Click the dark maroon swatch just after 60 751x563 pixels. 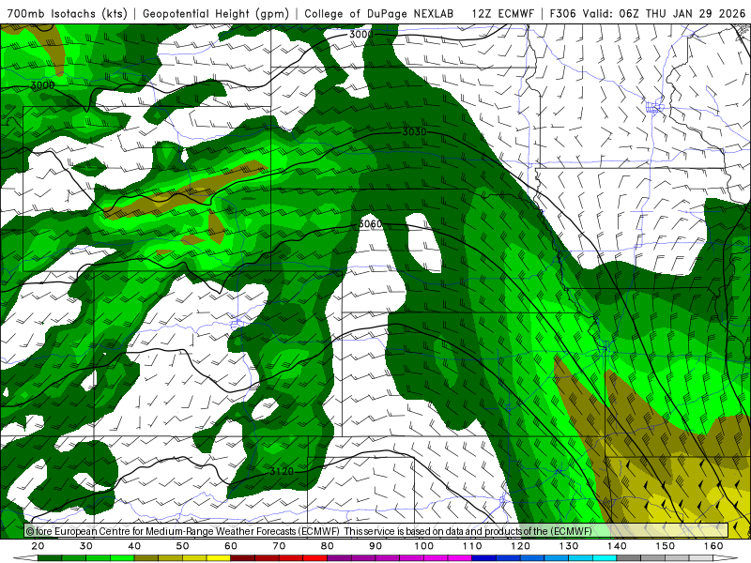(243, 558)
